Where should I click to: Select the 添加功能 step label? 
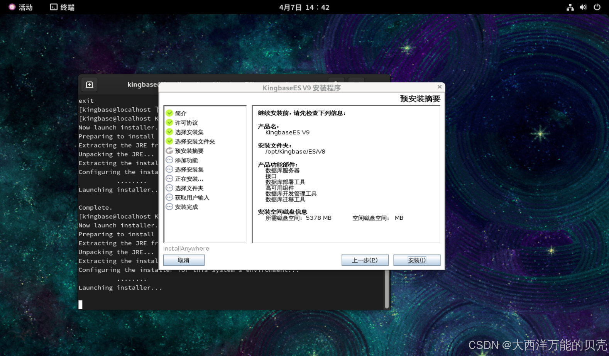186,160
